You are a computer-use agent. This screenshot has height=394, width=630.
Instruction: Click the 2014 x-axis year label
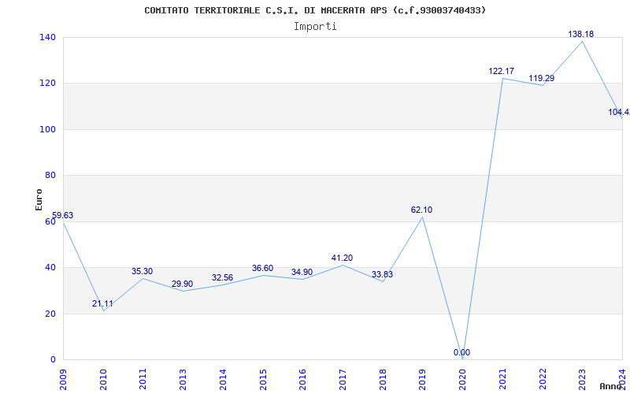[223, 379]
